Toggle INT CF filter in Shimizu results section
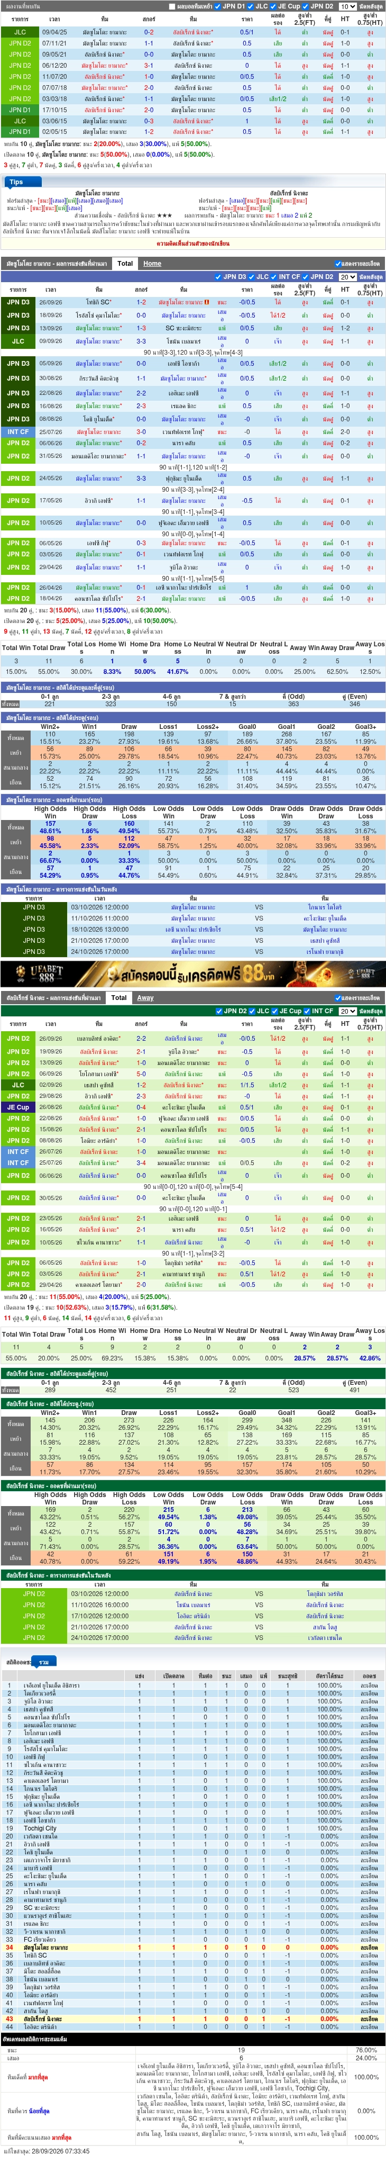 click(308, 1011)
